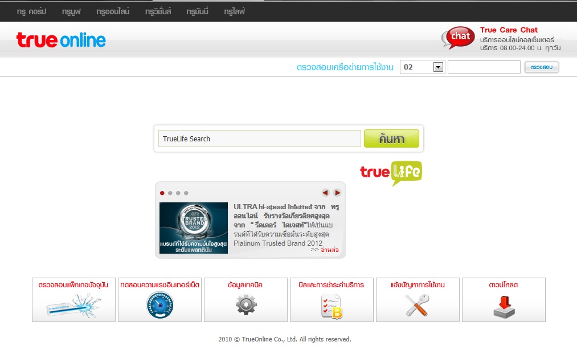Screen dimensions: 577x350
Task: Select the first red carousel dot
Action: 162,193
